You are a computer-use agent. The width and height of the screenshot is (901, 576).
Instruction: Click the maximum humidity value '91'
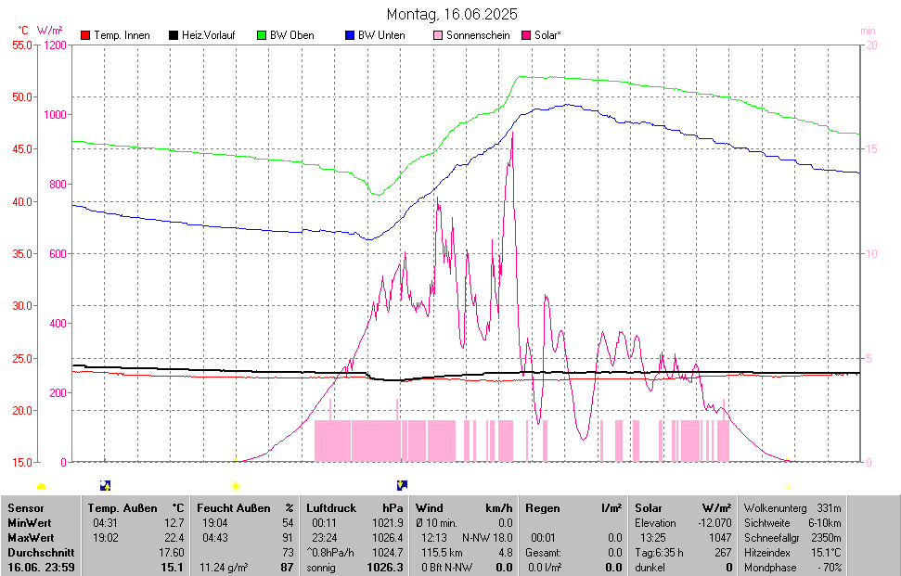tap(288, 538)
